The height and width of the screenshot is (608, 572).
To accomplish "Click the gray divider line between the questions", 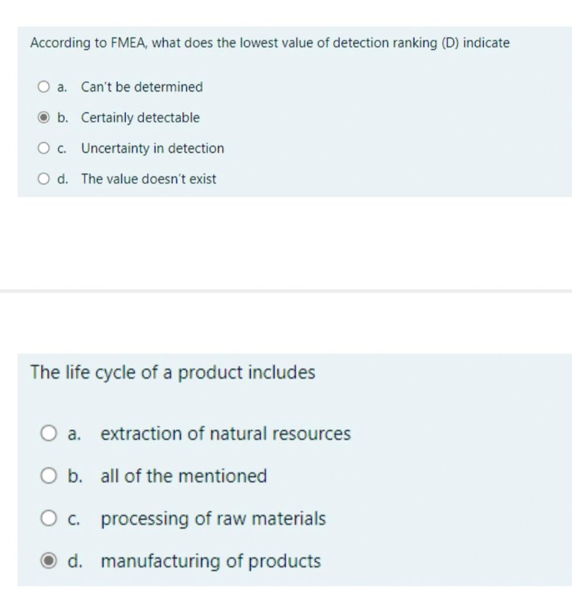I will click(286, 291).
